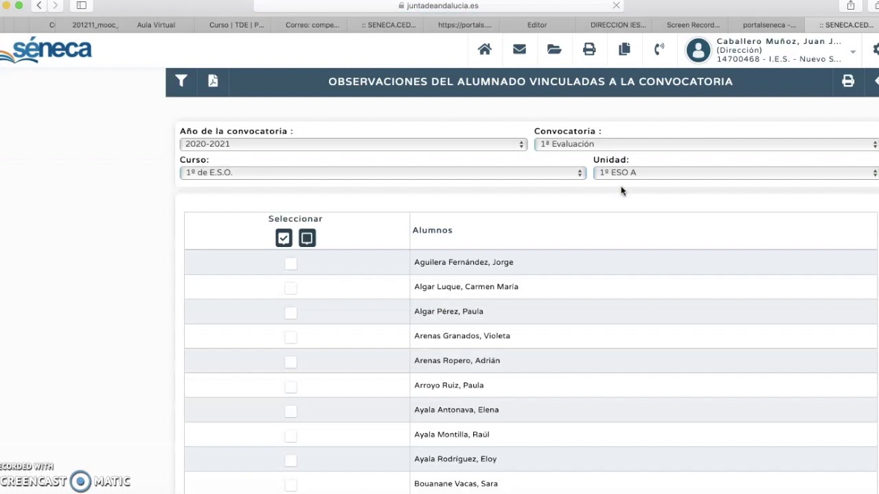Viewport: 879px width, 494px height.
Task: Click the phone support icon
Action: (659, 49)
